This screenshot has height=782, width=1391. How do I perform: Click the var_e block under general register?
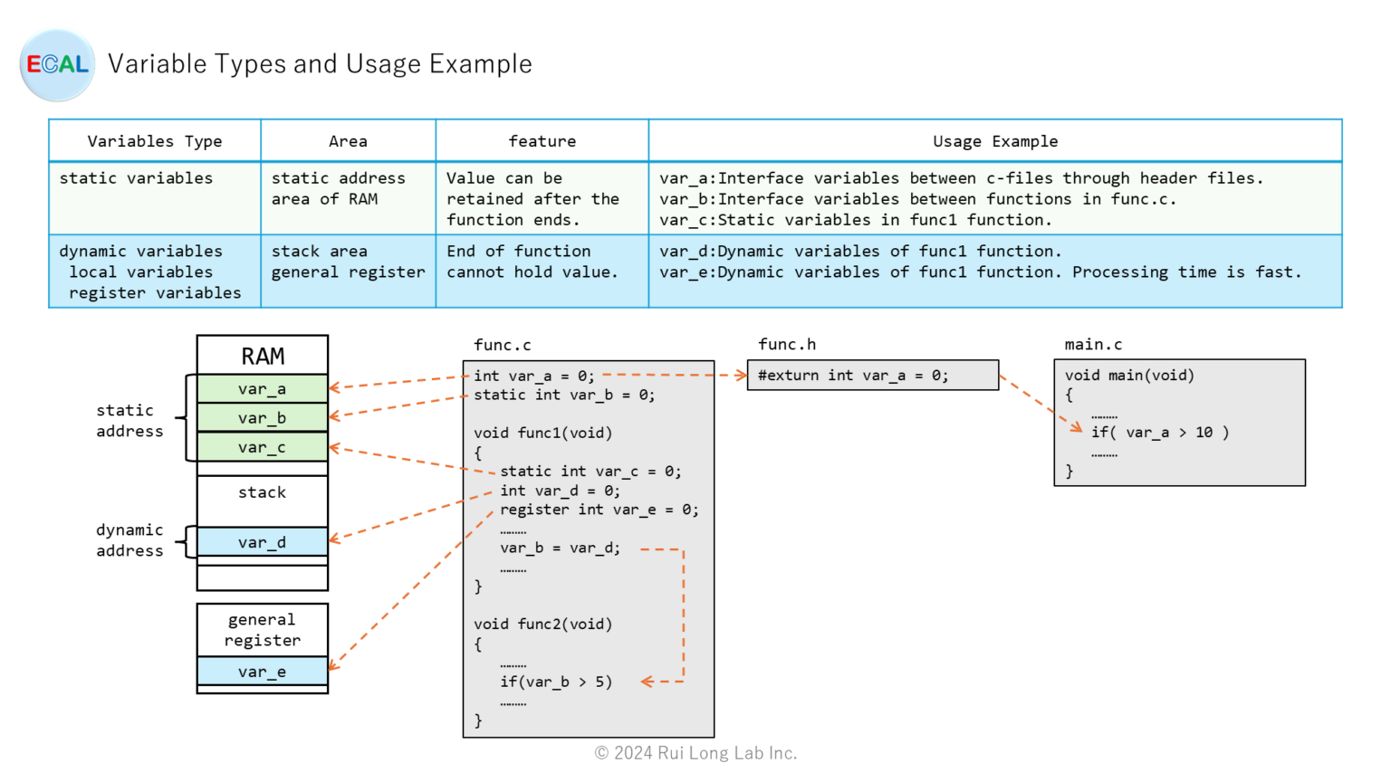pyautogui.click(x=263, y=671)
